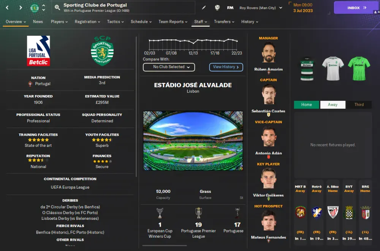View the Estádio José Alvalade photo
The image size is (380, 251).
click(193, 141)
